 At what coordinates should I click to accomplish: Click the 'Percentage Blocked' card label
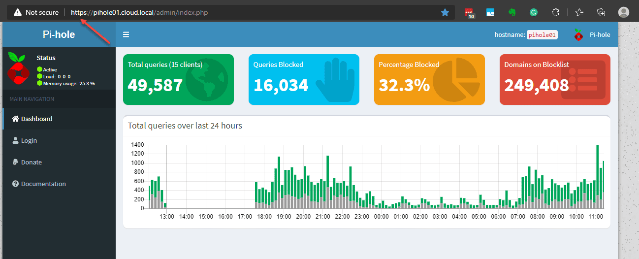pyautogui.click(x=409, y=65)
